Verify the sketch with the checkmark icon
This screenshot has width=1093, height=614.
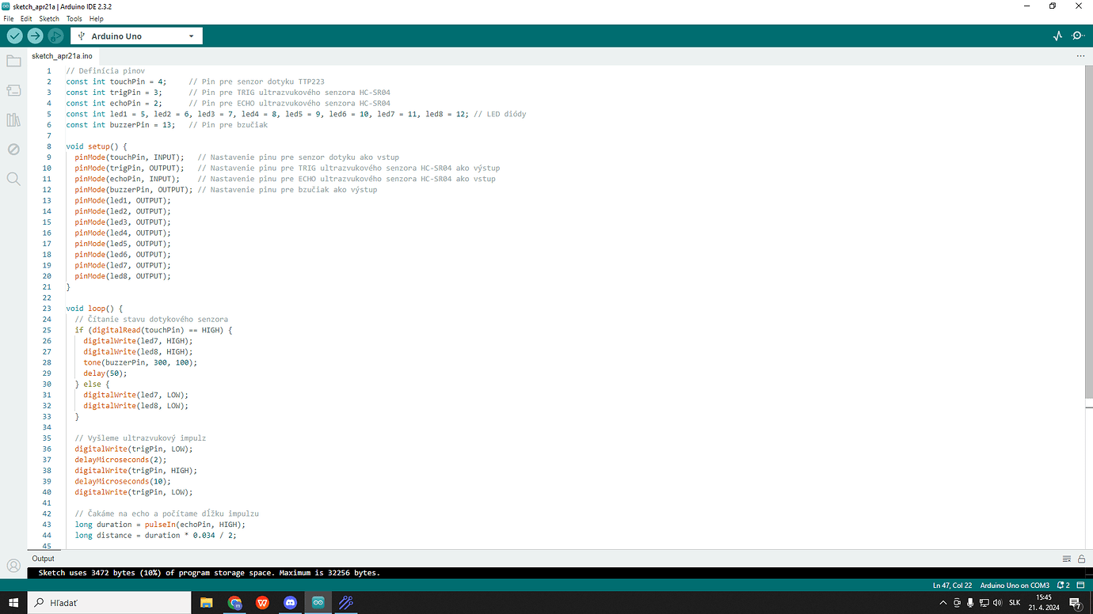(x=14, y=36)
